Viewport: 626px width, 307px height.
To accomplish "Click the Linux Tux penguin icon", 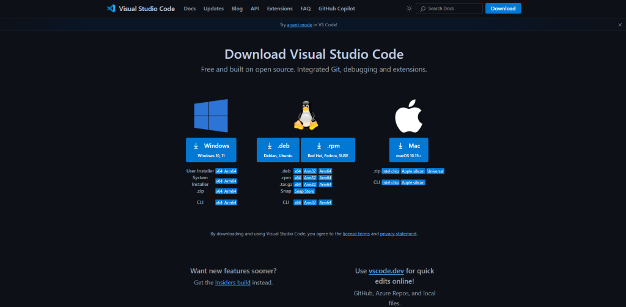I will coord(306,116).
